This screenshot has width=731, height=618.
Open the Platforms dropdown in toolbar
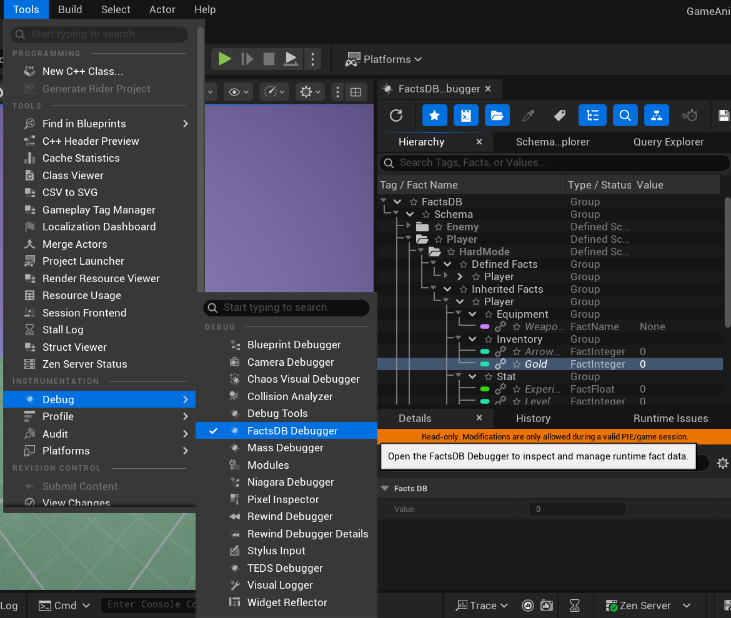[x=383, y=59]
